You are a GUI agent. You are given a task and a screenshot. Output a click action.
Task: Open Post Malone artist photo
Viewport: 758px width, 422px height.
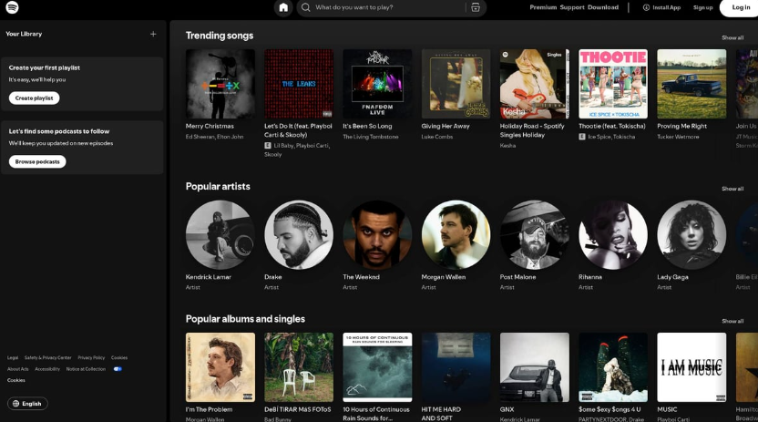(534, 235)
